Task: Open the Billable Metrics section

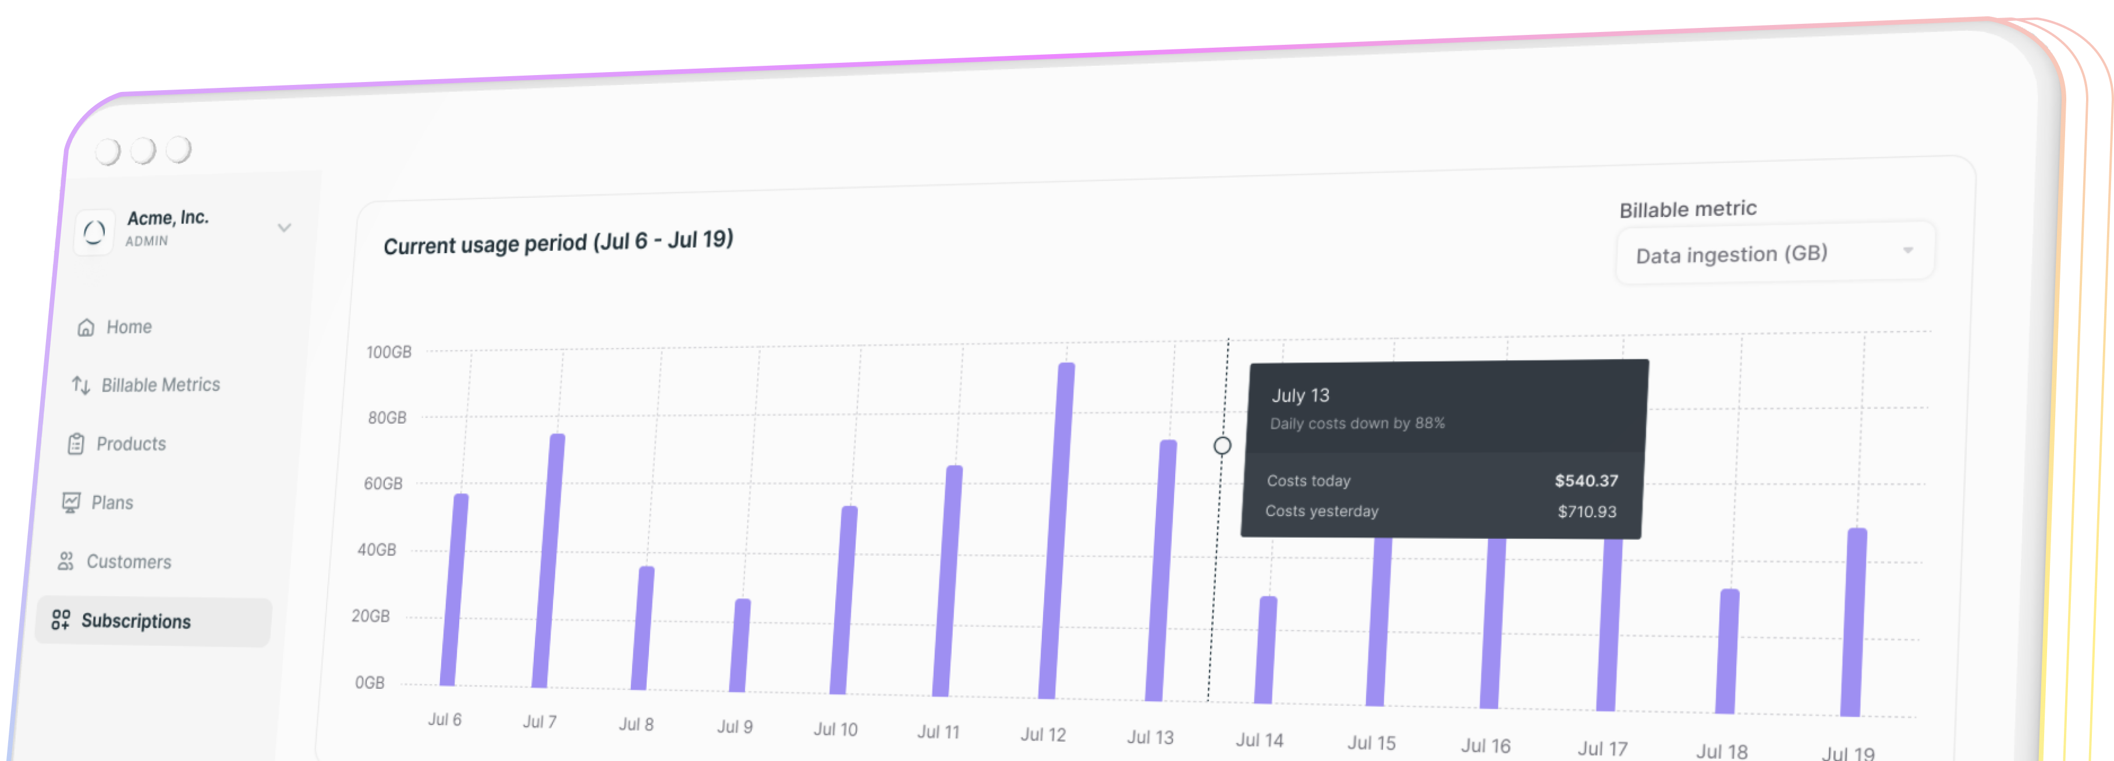Action: (x=161, y=385)
